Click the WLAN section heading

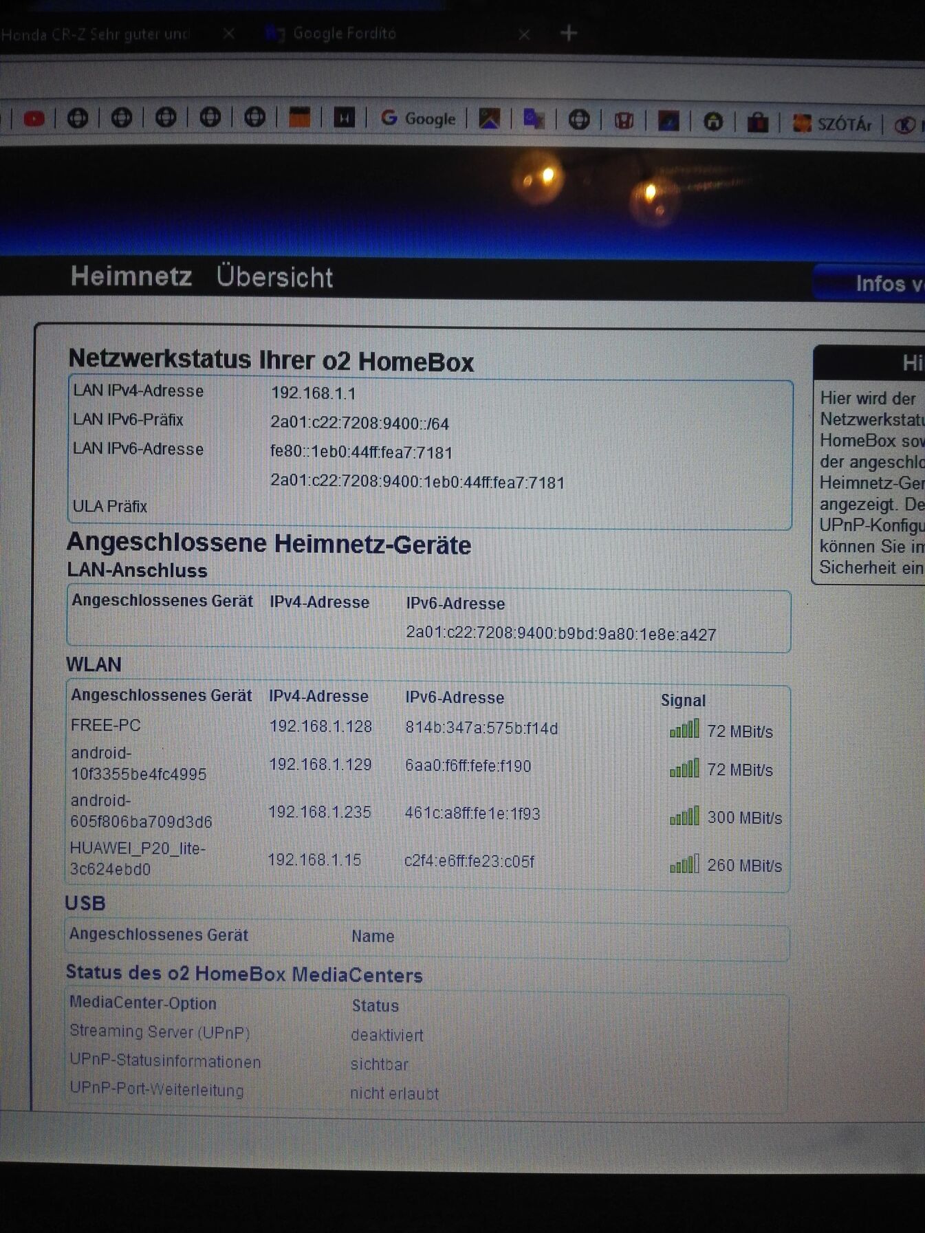[94, 664]
